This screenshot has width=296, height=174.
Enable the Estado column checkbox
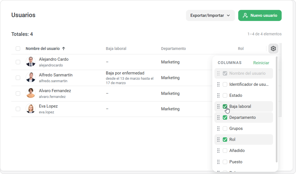coord(225,95)
